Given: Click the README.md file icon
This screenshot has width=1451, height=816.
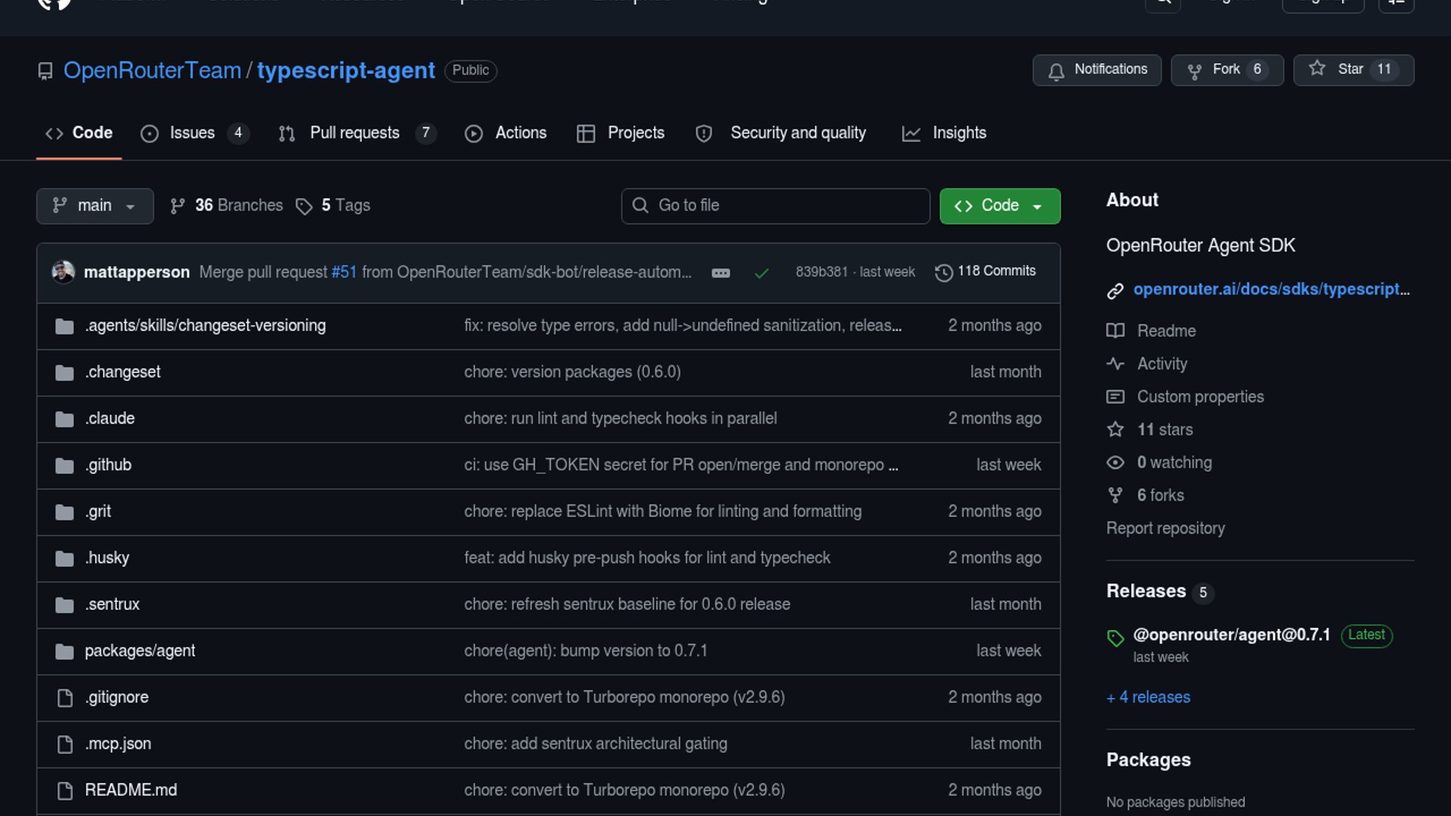Looking at the screenshot, I should click(65, 790).
